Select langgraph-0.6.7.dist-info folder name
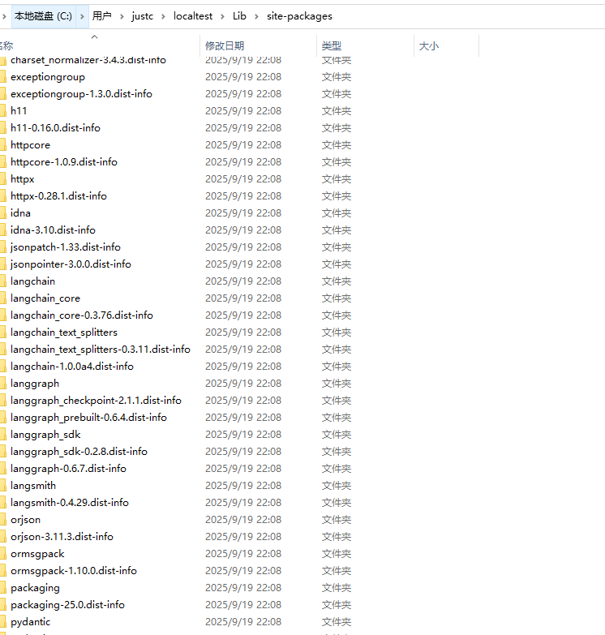The width and height of the screenshot is (605, 635). [68, 469]
